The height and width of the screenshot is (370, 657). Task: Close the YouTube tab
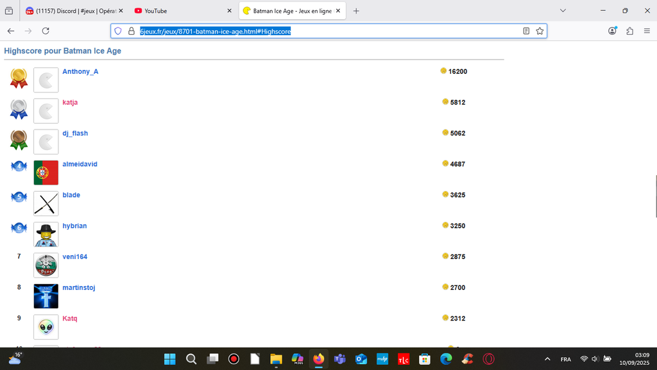pyautogui.click(x=229, y=11)
